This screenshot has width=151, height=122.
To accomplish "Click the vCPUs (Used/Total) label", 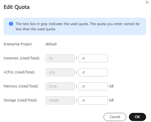I will (19, 72).
